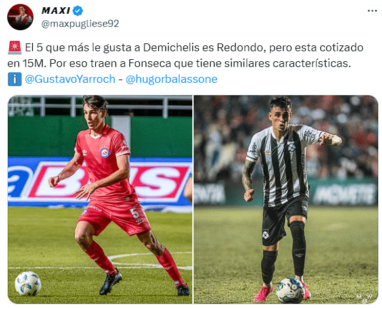The height and width of the screenshot is (309, 382).
Task: Open right photo of player in striped kit
Action: (x=286, y=199)
